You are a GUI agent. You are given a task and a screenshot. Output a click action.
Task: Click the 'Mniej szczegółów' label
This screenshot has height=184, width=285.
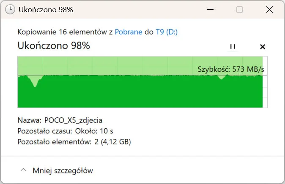[x=63, y=170]
